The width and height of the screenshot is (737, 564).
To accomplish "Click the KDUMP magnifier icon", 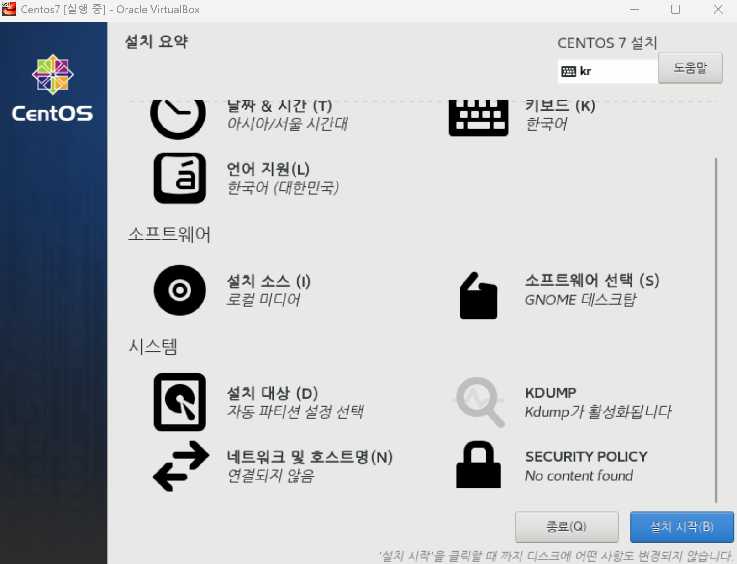I will tap(479, 402).
